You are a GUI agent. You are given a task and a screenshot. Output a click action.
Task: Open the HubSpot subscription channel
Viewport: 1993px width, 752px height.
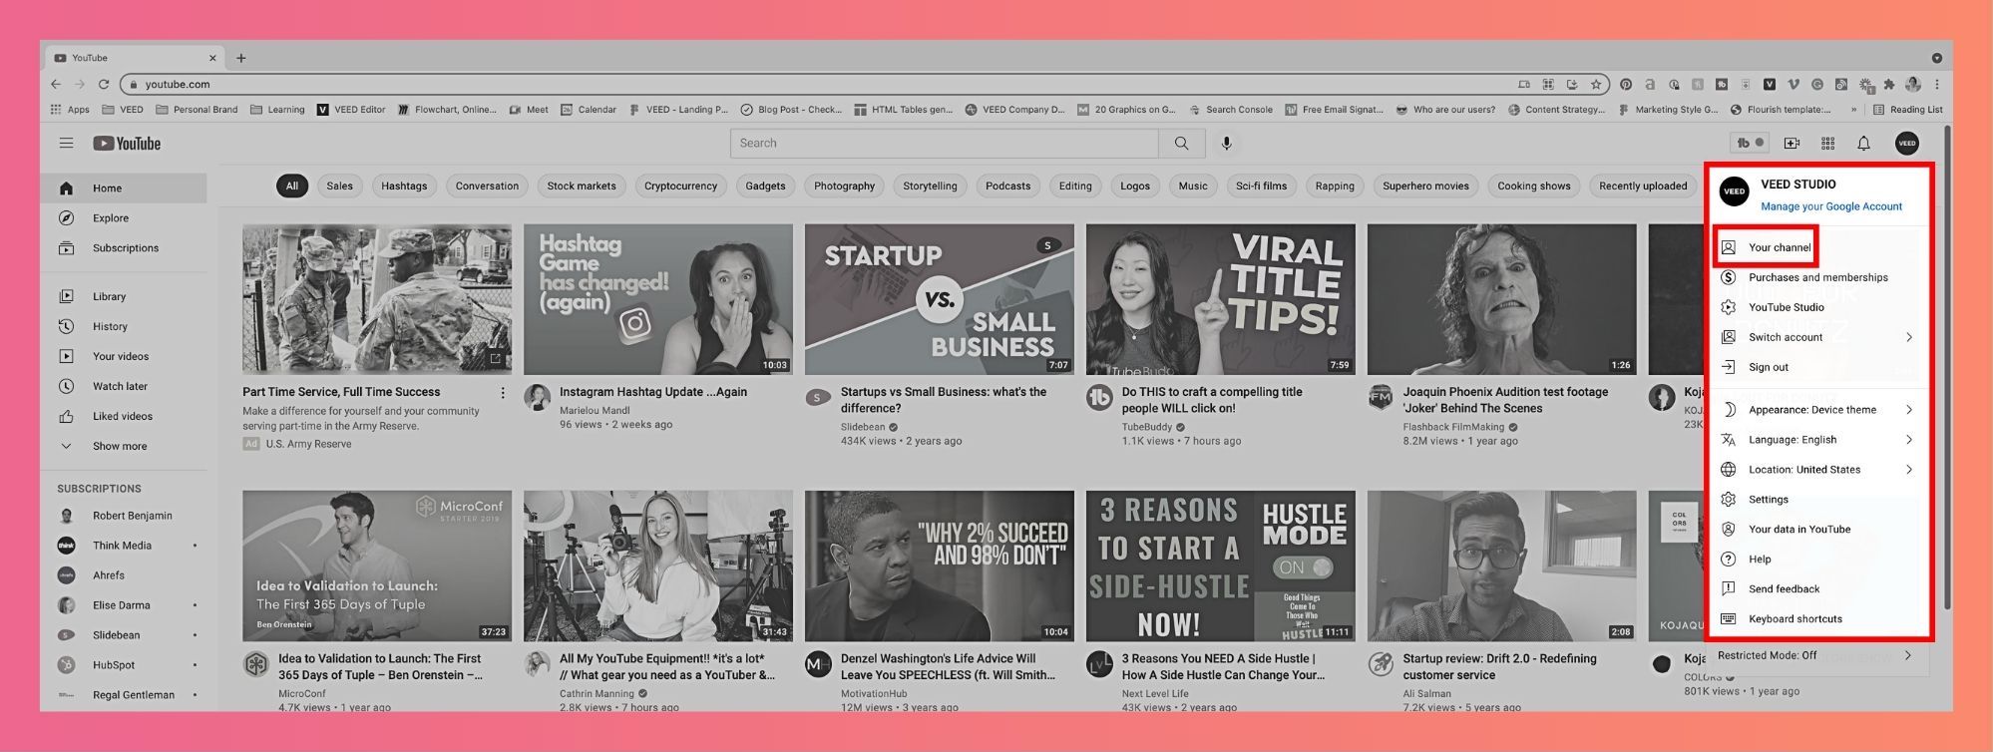tap(124, 665)
